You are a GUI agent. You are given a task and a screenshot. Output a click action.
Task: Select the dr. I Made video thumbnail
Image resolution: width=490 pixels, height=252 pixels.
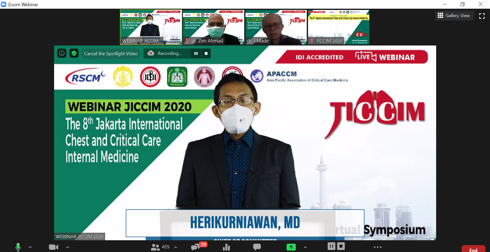(276, 27)
